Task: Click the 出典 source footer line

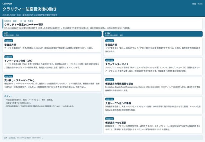Action: [x=23, y=138]
